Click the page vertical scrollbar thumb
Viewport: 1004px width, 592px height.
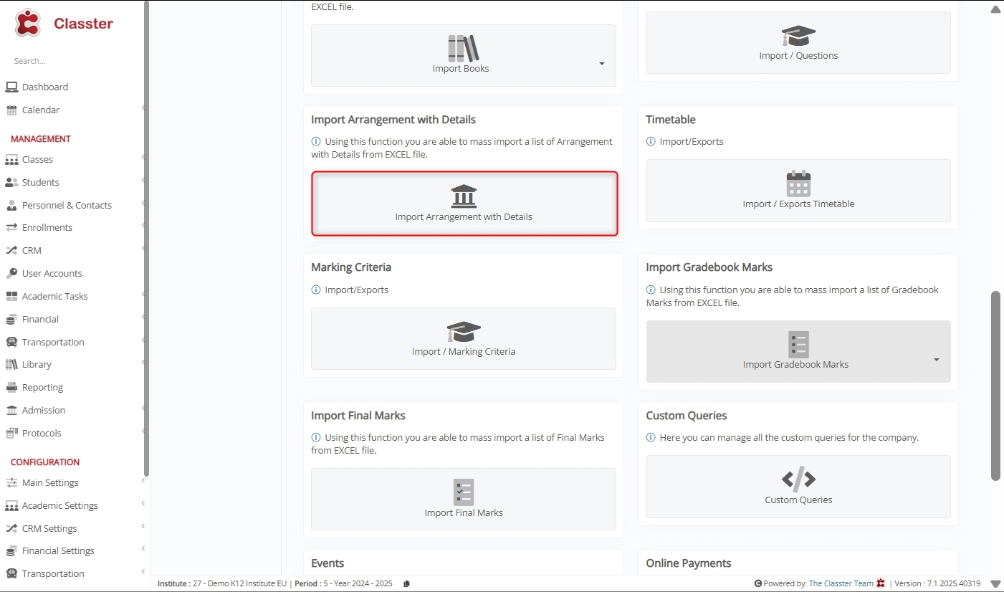995,386
